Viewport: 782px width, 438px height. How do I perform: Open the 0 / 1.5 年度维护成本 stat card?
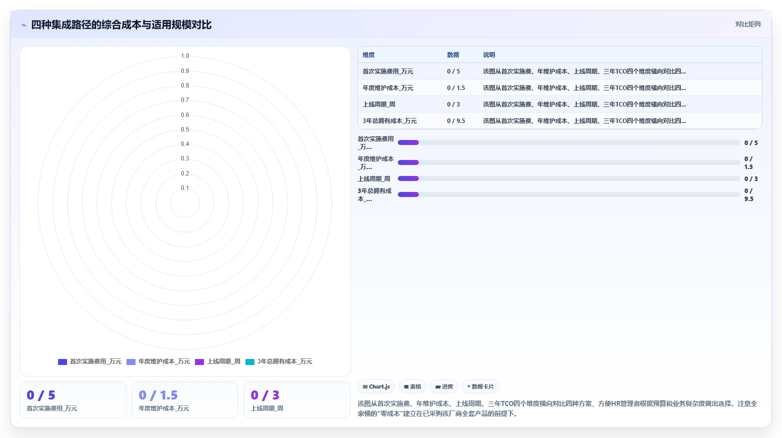(185, 400)
